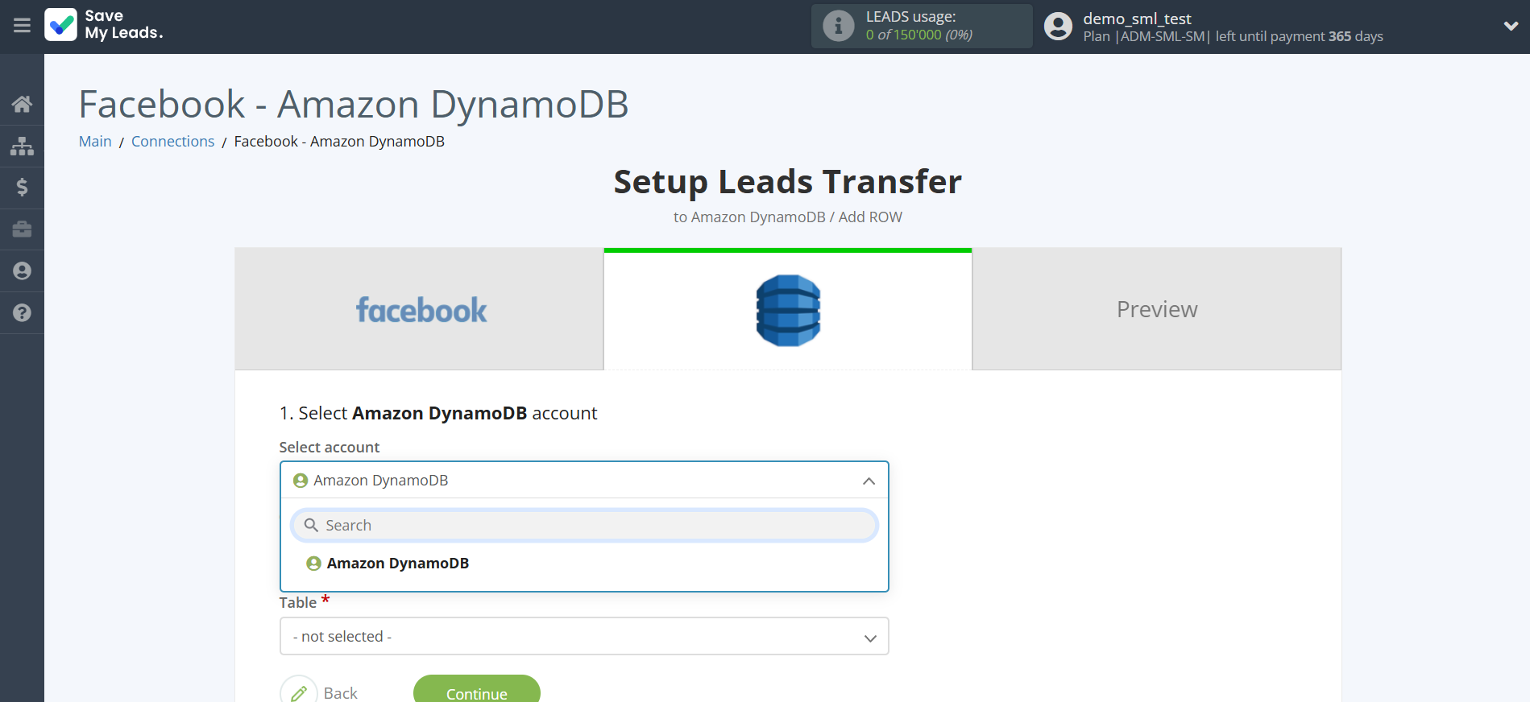Image resolution: width=1530 pixels, height=702 pixels.
Task: Click the Save My Leads logo
Action: [104, 25]
